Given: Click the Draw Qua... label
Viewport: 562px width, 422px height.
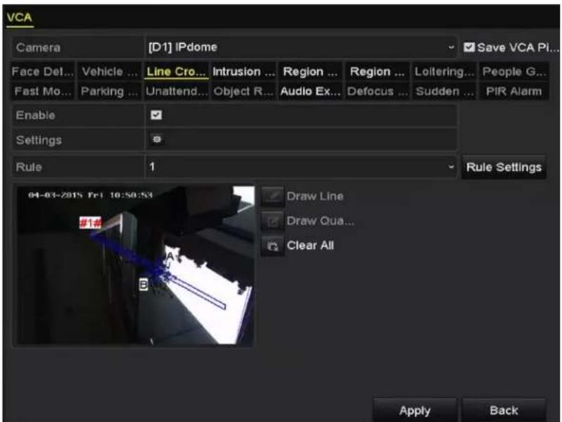Looking at the screenshot, I should click(320, 221).
